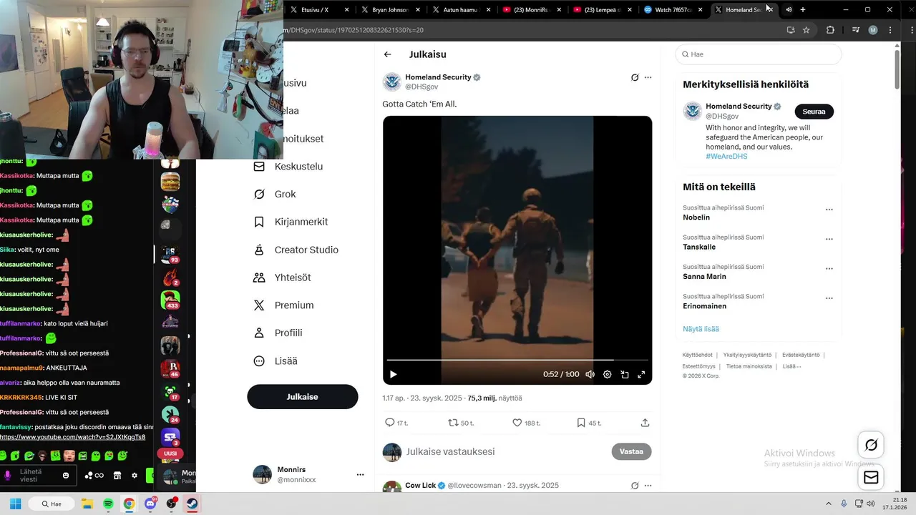Share the post via the share icon
Viewport: 916px width, 515px height.
point(645,423)
